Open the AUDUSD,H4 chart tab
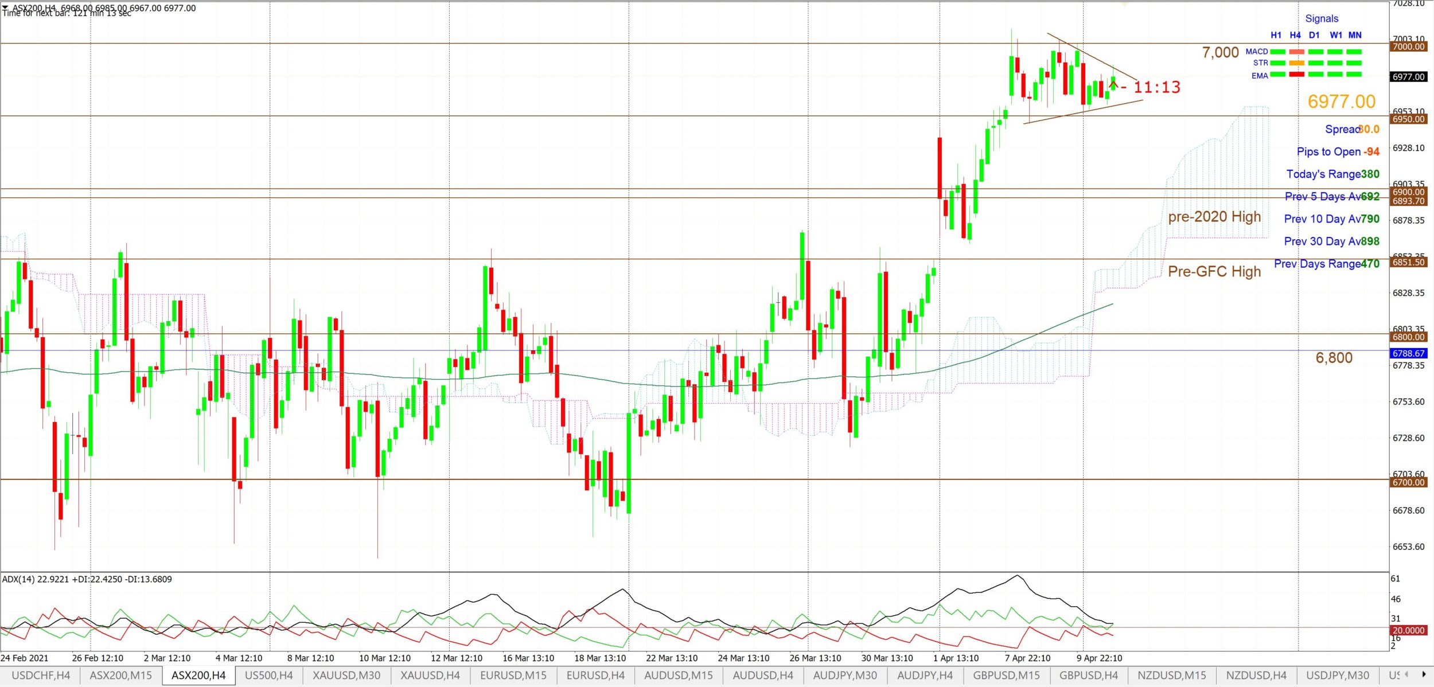 tap(763, 675)
